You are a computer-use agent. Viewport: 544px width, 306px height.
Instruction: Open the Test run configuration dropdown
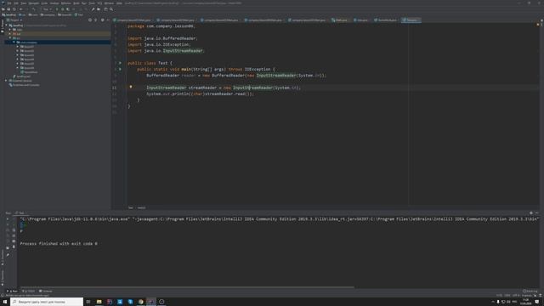coord(48,9)
